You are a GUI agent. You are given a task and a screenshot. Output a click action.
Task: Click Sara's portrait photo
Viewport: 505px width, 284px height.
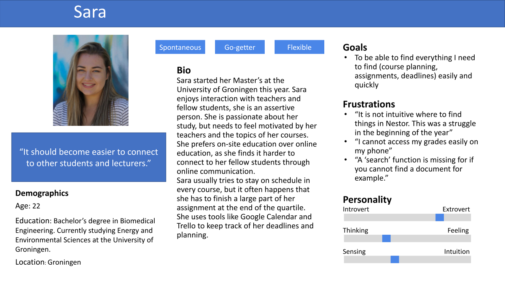[x=91, y=80]
